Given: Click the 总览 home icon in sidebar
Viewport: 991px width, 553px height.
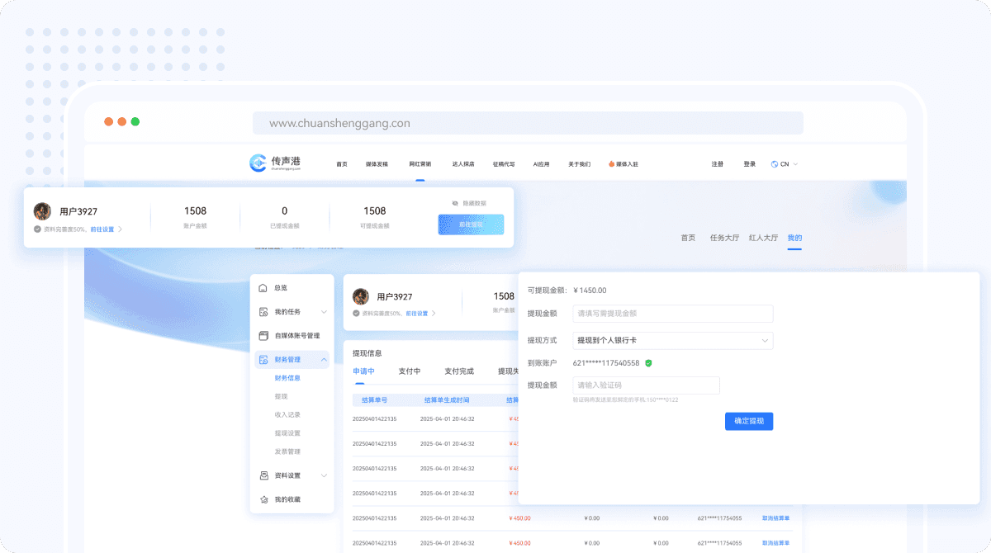Looking at the screenshot, I should pos(263,288).
